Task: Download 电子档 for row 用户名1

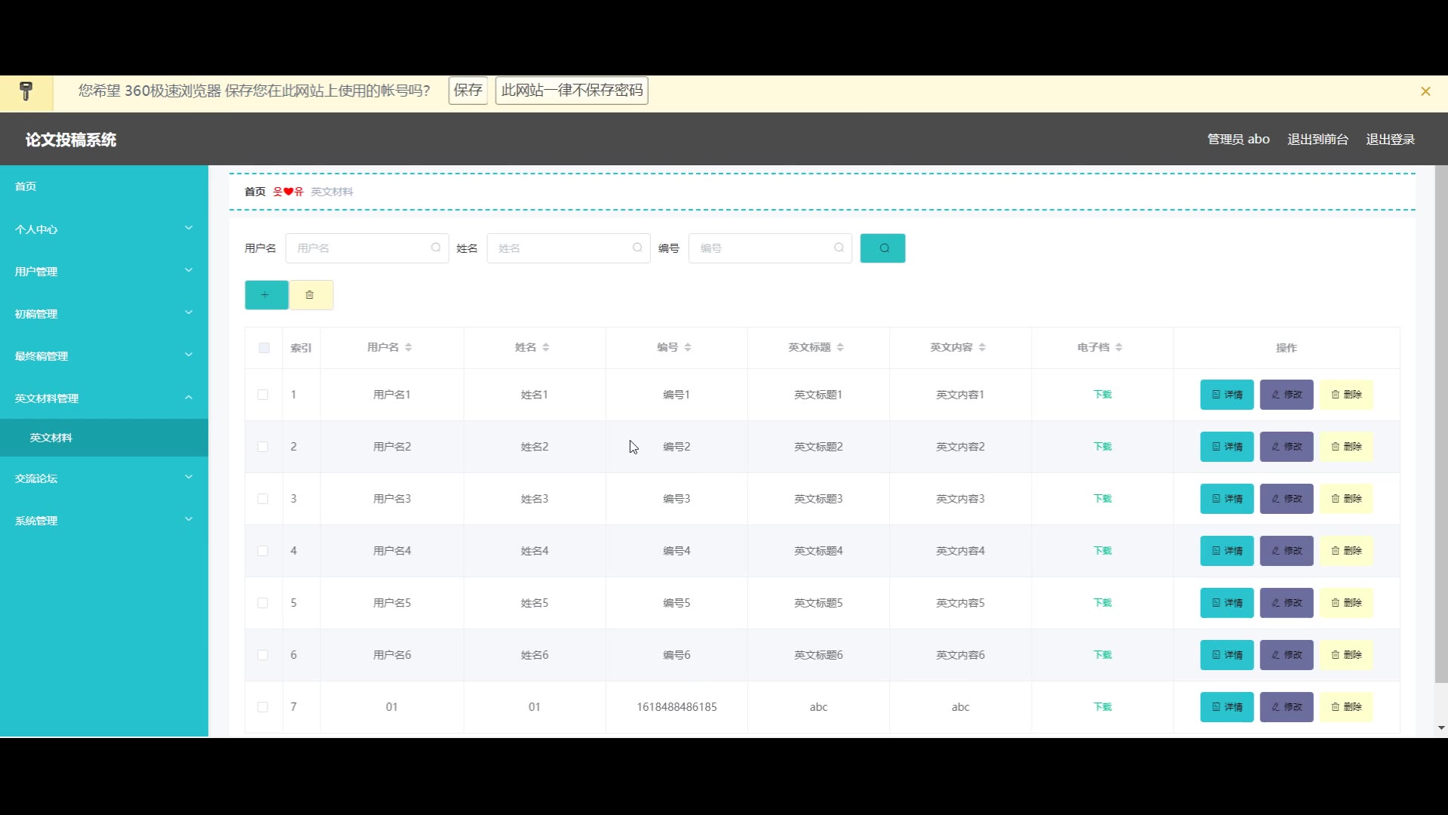Action: click(x=1103, y=395)
